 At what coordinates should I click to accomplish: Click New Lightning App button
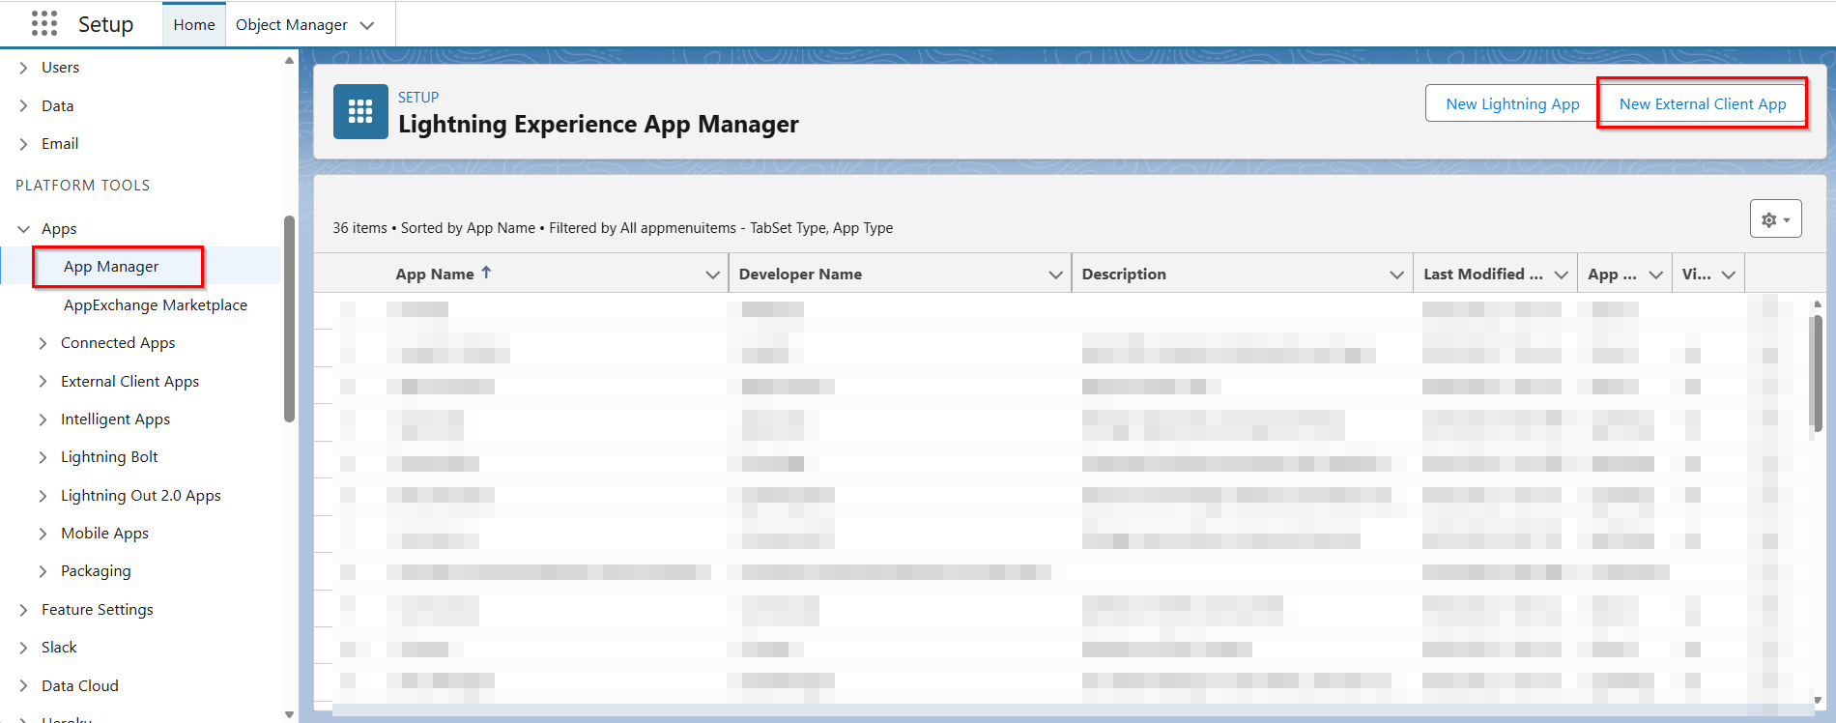click(x=1512, y=103)
